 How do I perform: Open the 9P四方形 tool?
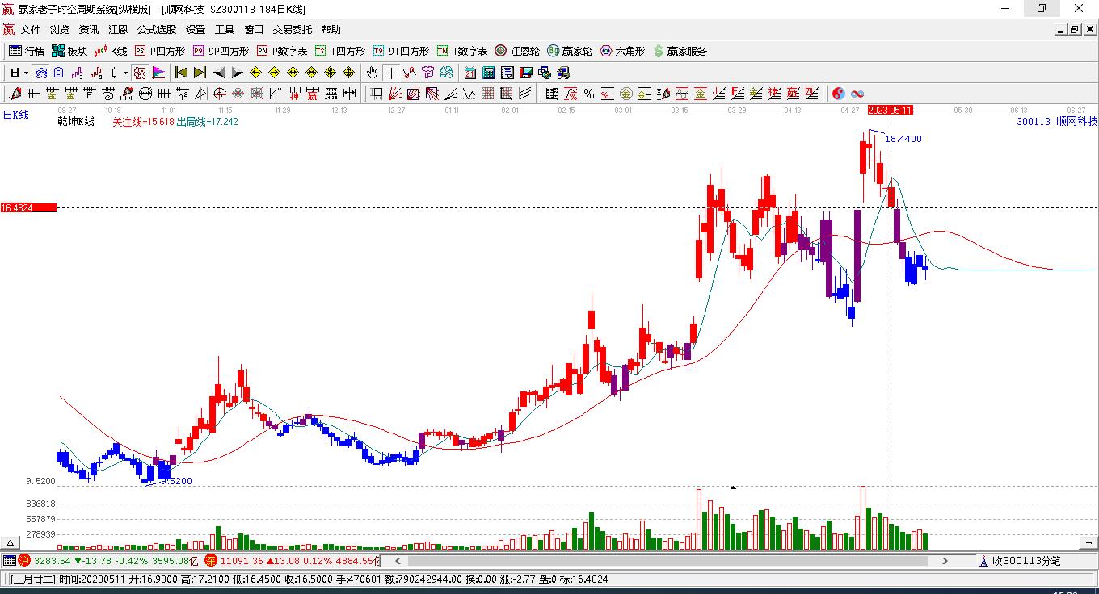pyautogui.click(x=221, y=51)
